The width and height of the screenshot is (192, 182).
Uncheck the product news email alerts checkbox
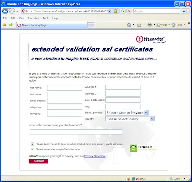(x=33, y=144)
